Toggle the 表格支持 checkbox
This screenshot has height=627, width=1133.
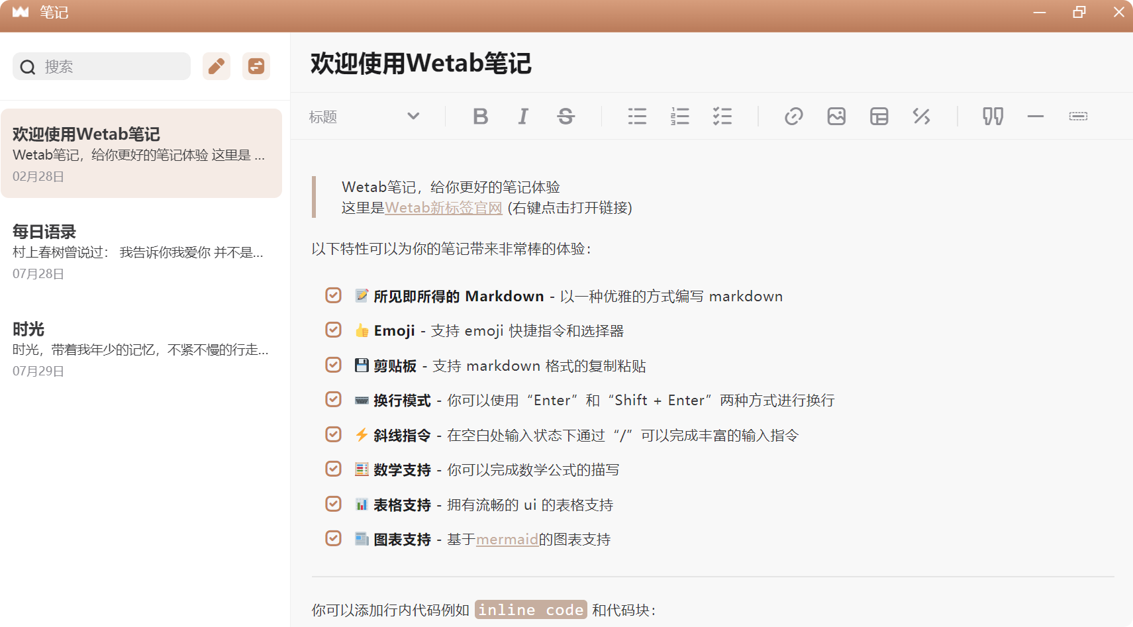333,504
